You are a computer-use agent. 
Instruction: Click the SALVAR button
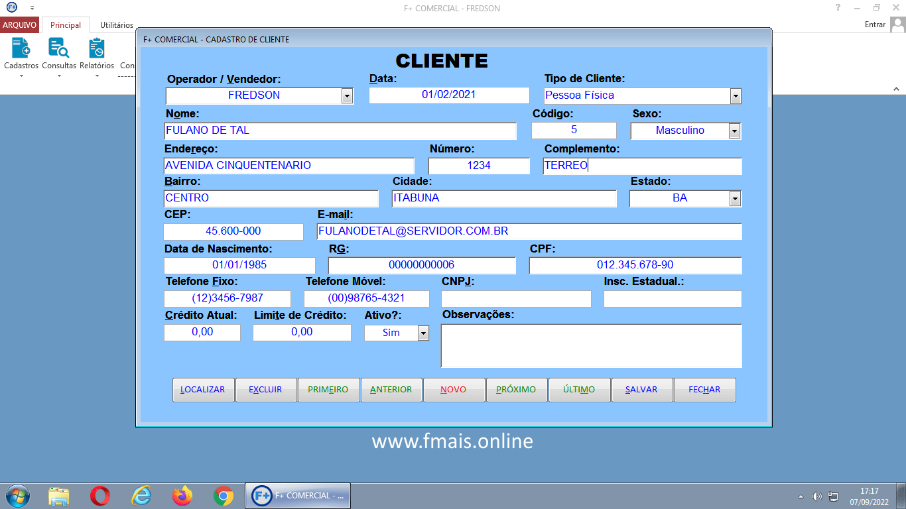[641, 390]
